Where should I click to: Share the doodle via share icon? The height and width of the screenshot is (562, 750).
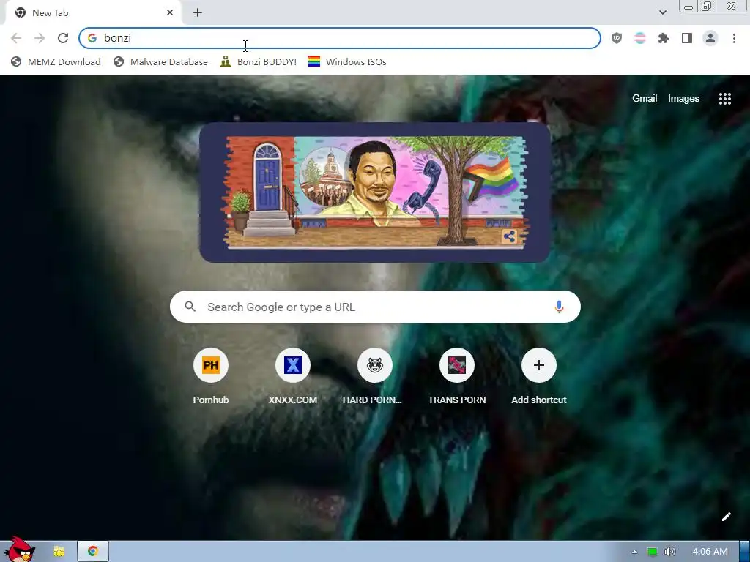point(510,236)
